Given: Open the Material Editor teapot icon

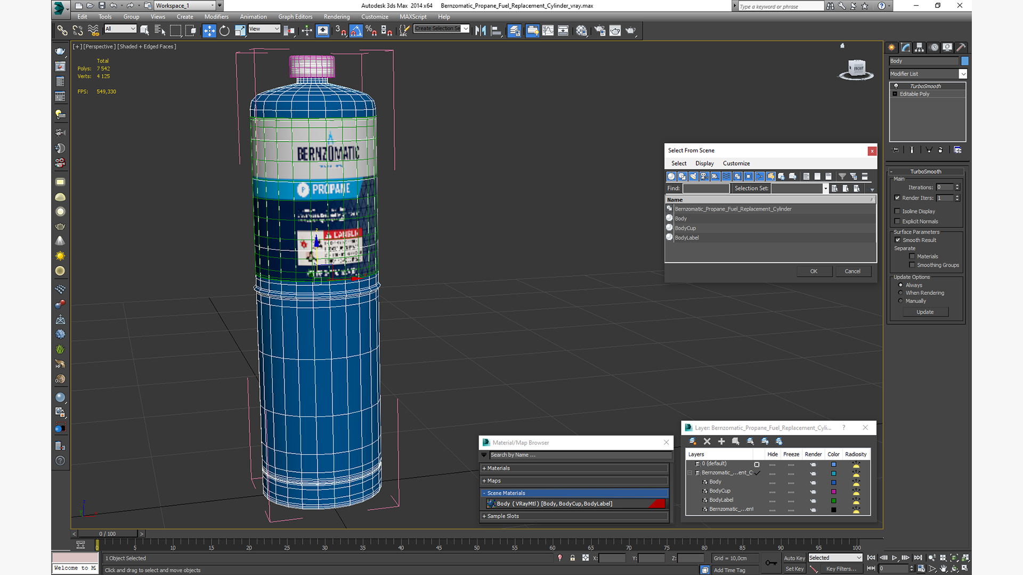Looking at the screenshot, I should tap(581, 31).
